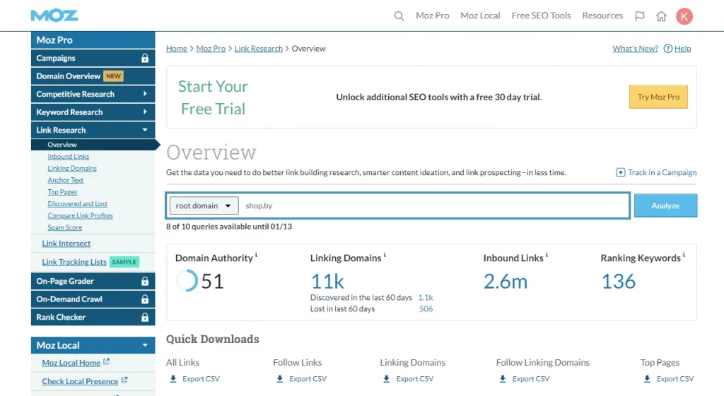Open the home icon in header
Viewport: 724px width, 396px height.
661,16
